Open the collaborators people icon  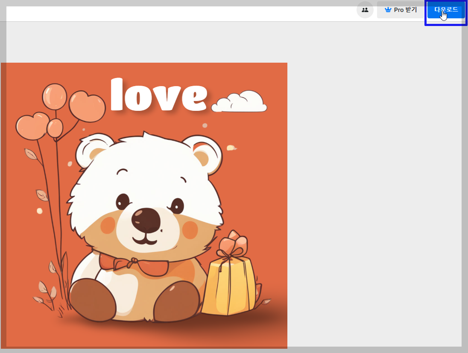[x=365, y=10]
